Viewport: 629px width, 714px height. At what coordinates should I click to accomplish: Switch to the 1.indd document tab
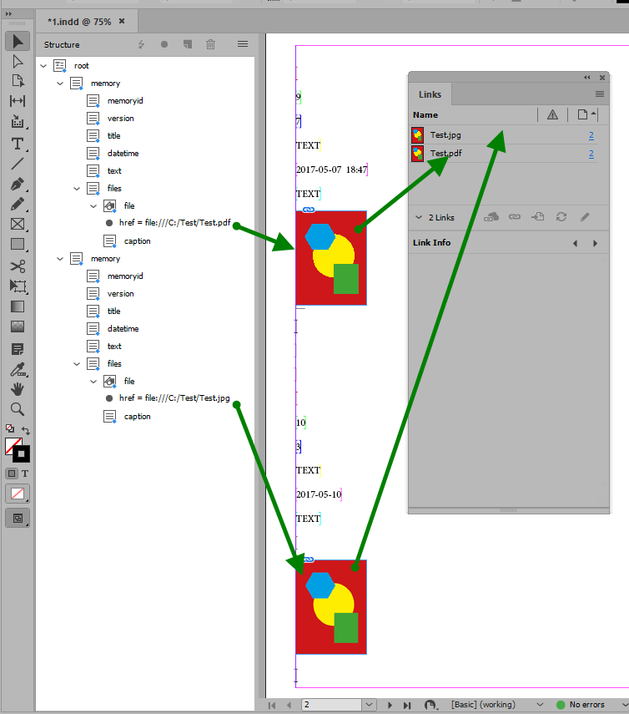pyautogui.click(x=79, y=22)
